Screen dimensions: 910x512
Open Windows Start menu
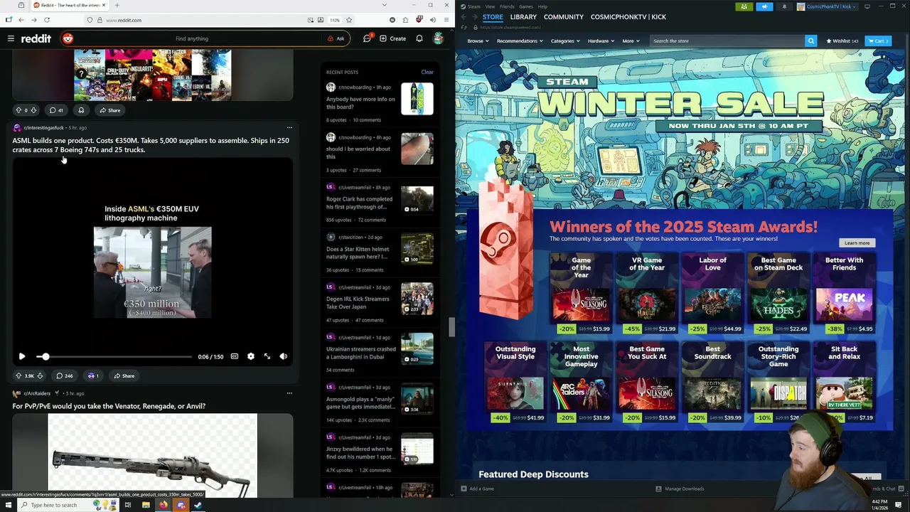[x=9, y=505]
